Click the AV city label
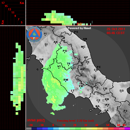Viewport: 130px width, 130px height. pos(107,105)
